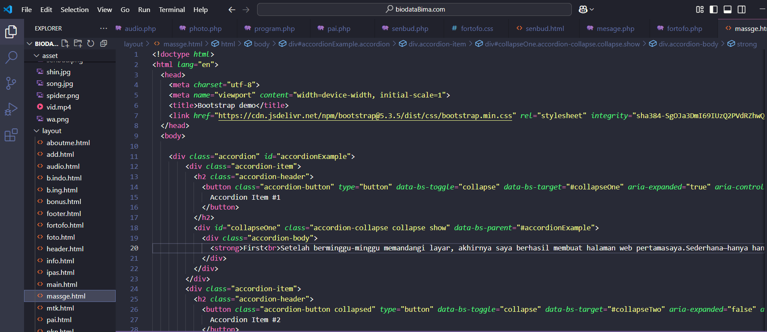Open main.html from the file tree
Viewport: 767px width, 332px height.
(62, 284)
